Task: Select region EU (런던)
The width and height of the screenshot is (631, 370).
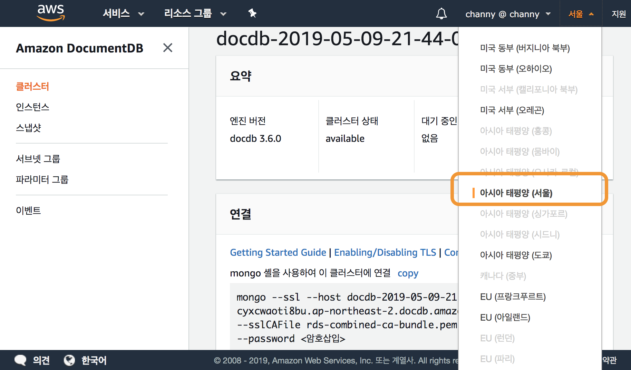Action: coord(497,338)
